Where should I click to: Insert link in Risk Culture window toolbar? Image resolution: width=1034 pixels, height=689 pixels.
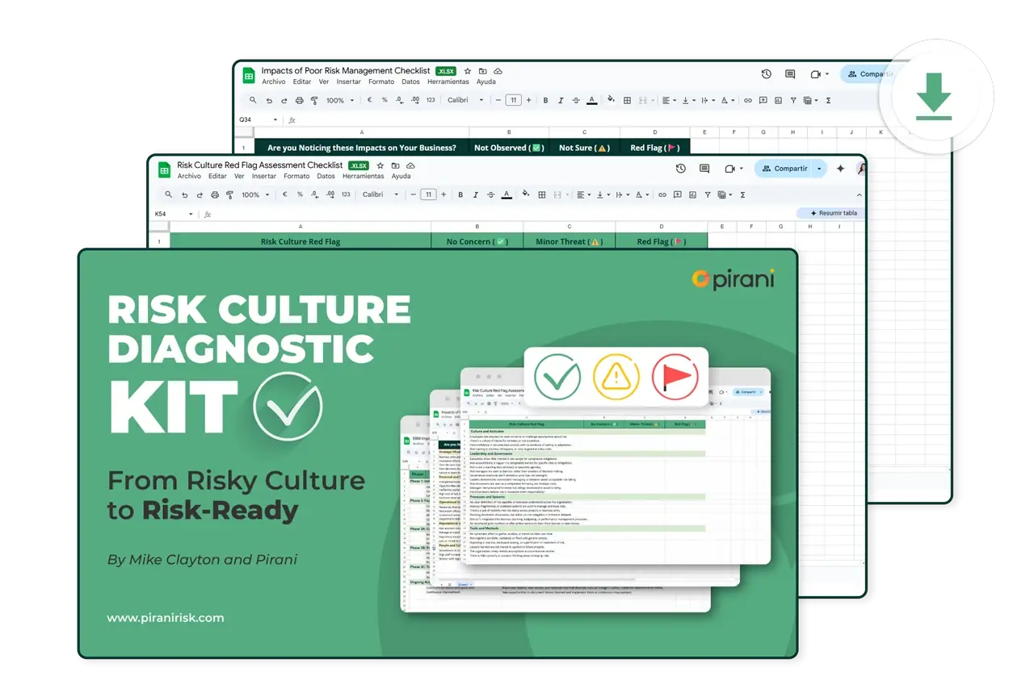(662, 194)
